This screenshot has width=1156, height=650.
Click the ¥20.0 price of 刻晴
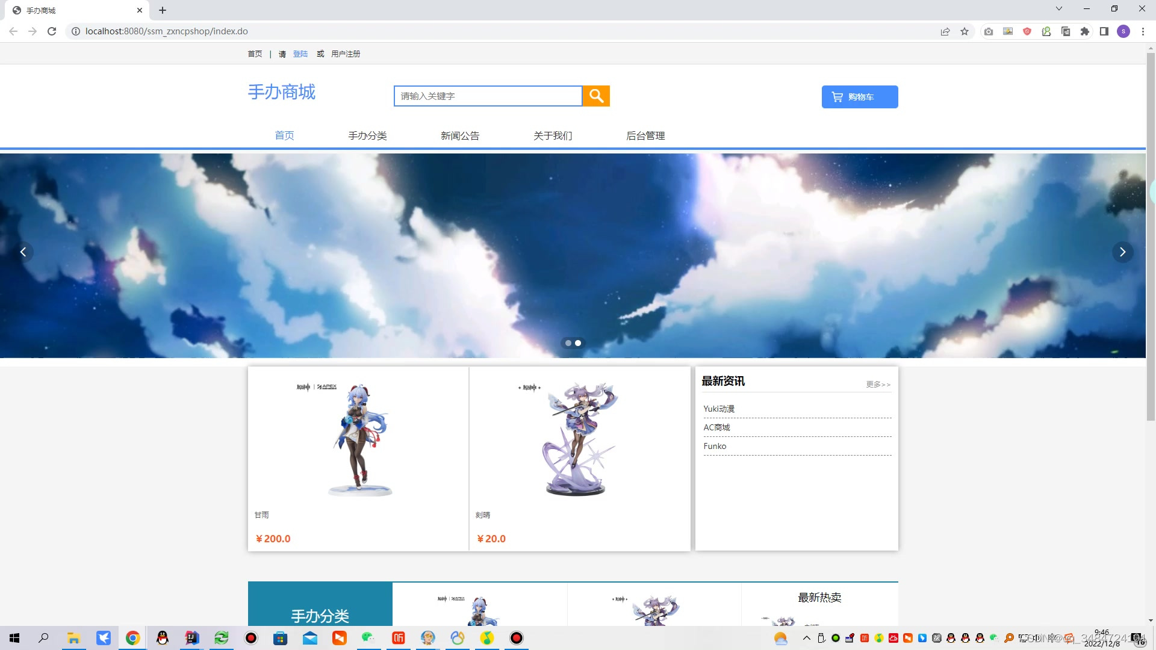[491, 539]
